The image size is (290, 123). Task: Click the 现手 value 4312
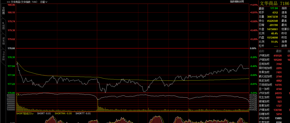(275, 13)
